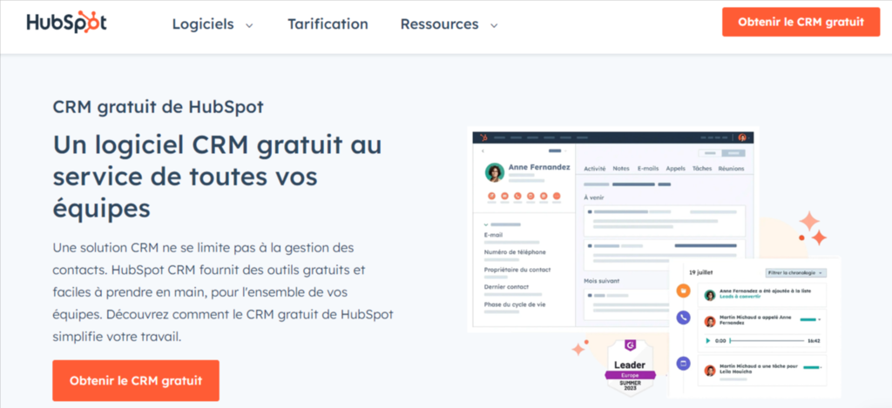Open the Filtrer la chronologie dropdown

tap(796, 273)
